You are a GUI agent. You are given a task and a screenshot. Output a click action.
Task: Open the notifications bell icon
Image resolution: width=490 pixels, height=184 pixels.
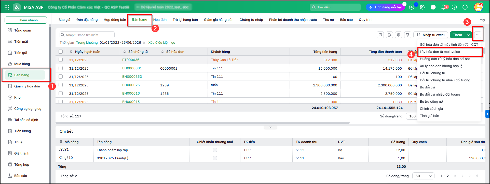point(443,7)
